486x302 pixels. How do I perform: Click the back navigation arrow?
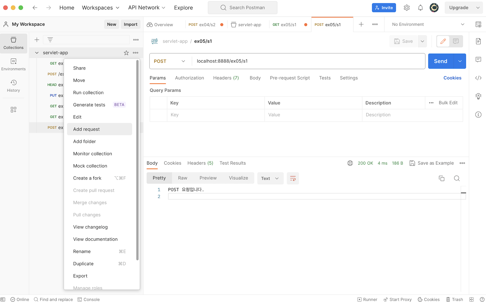[x=35, y=8]
